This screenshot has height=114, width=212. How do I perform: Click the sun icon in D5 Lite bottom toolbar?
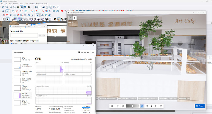pos(123,106)
